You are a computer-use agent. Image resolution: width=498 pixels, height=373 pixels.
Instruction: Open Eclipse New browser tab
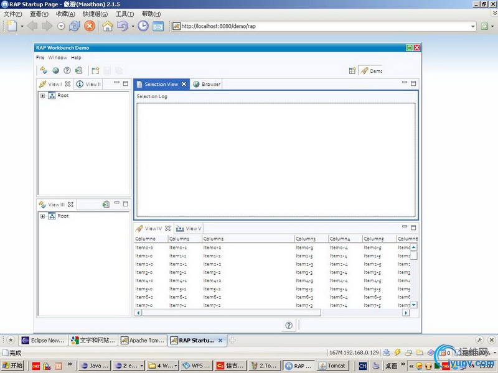coord(43,340)
